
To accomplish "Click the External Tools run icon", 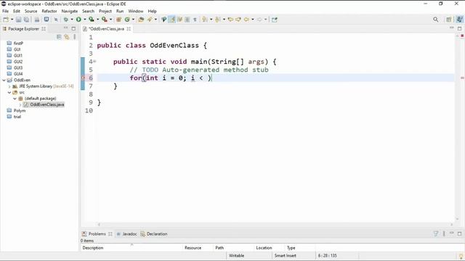I will 105,20.
